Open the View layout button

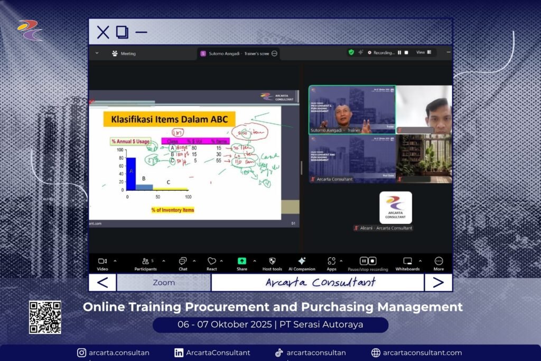[424, 53]
